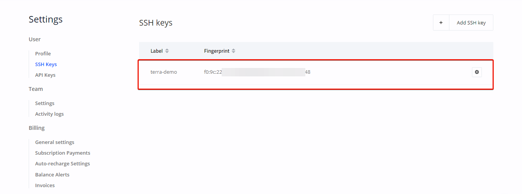The image size is (522, 194).
Task: Open the gear menu for terra-demo key
Action: (x=477, y=72)
